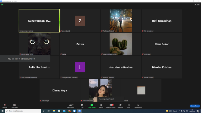Select the shabrina mitsalina tile
Image resolution: width=201 pixels, height=113 pixels.
[x=121, y=67]
